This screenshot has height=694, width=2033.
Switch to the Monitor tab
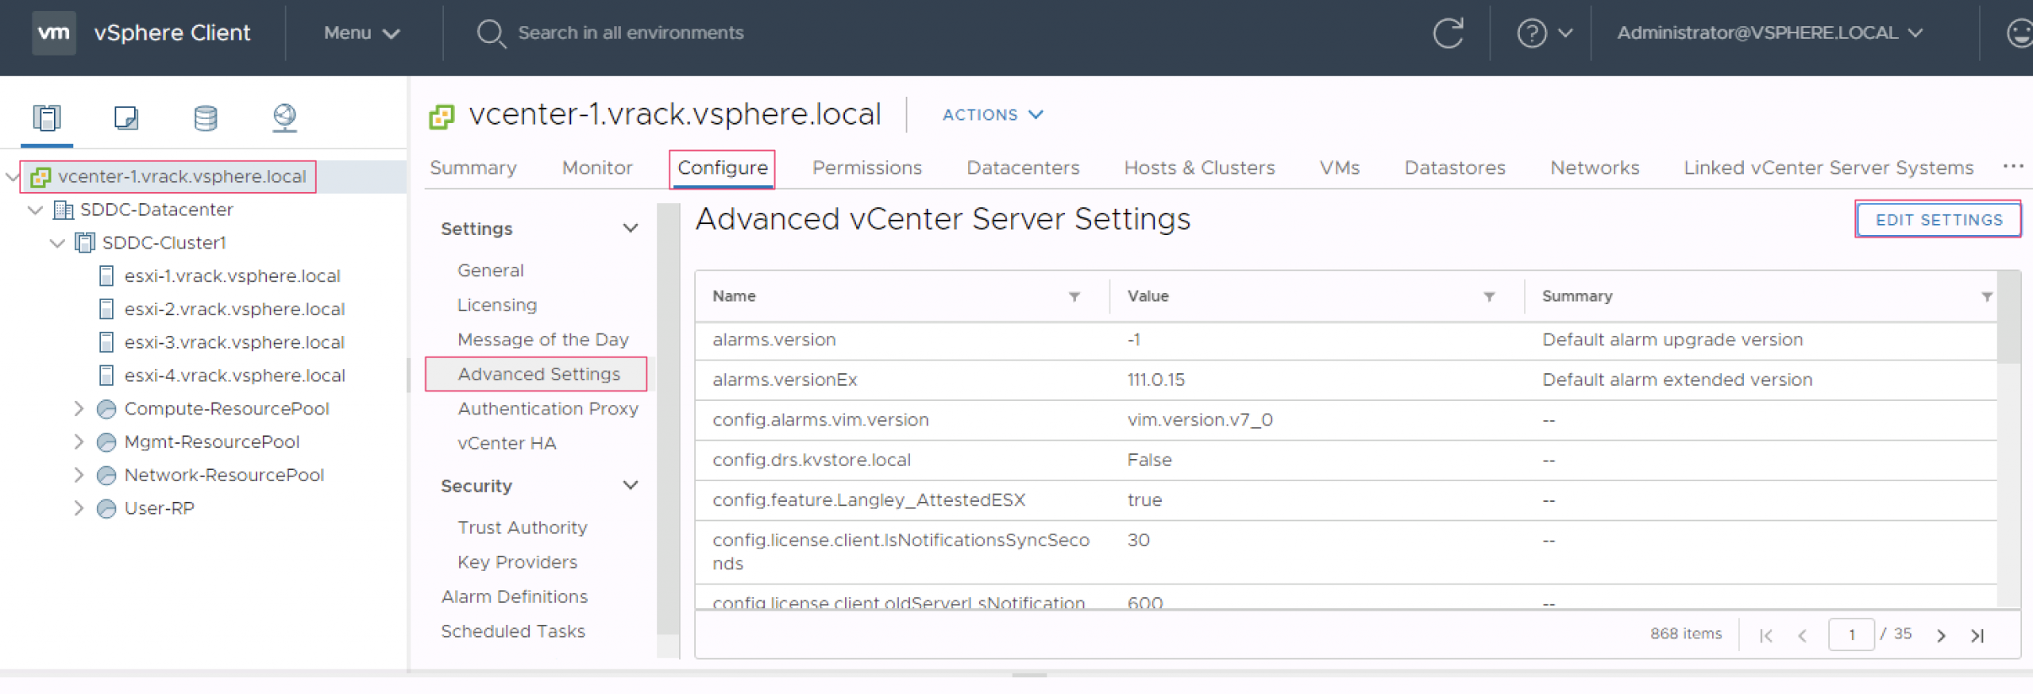coord(597,168)
